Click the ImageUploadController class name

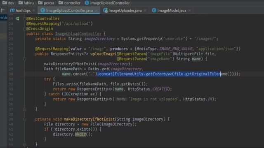coord(78,34)
